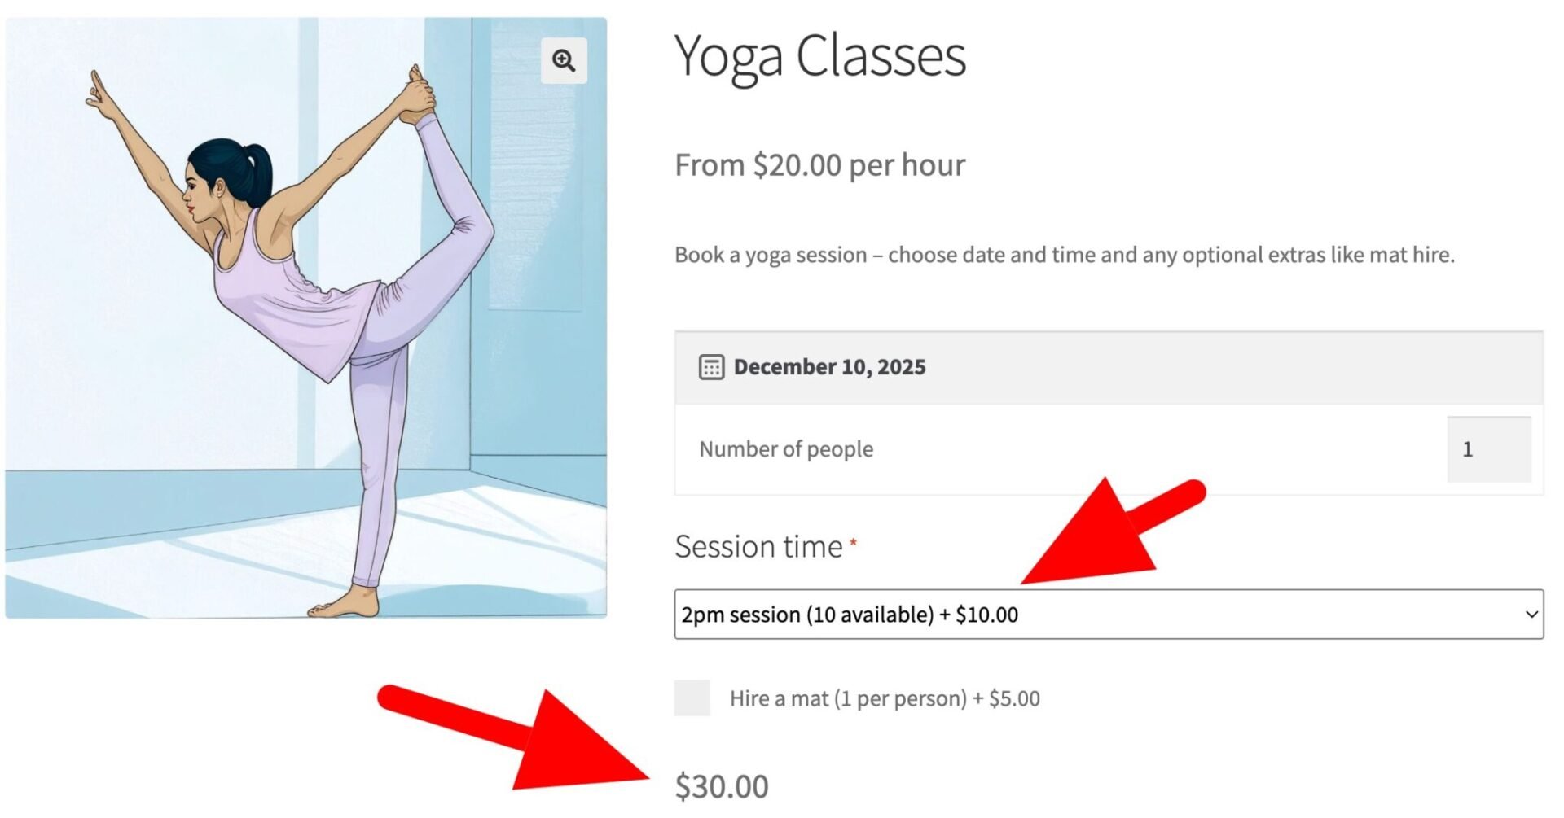1564x818 pixels.
Task: Click the Number of people quantity field showing 1
Action: pos(1488,448)
